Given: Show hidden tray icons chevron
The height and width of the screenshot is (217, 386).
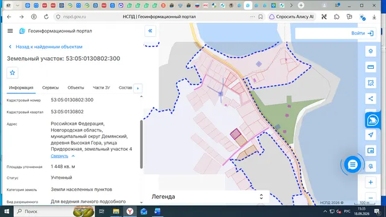Looking at the screenshot, I should [x=325, y=212].
